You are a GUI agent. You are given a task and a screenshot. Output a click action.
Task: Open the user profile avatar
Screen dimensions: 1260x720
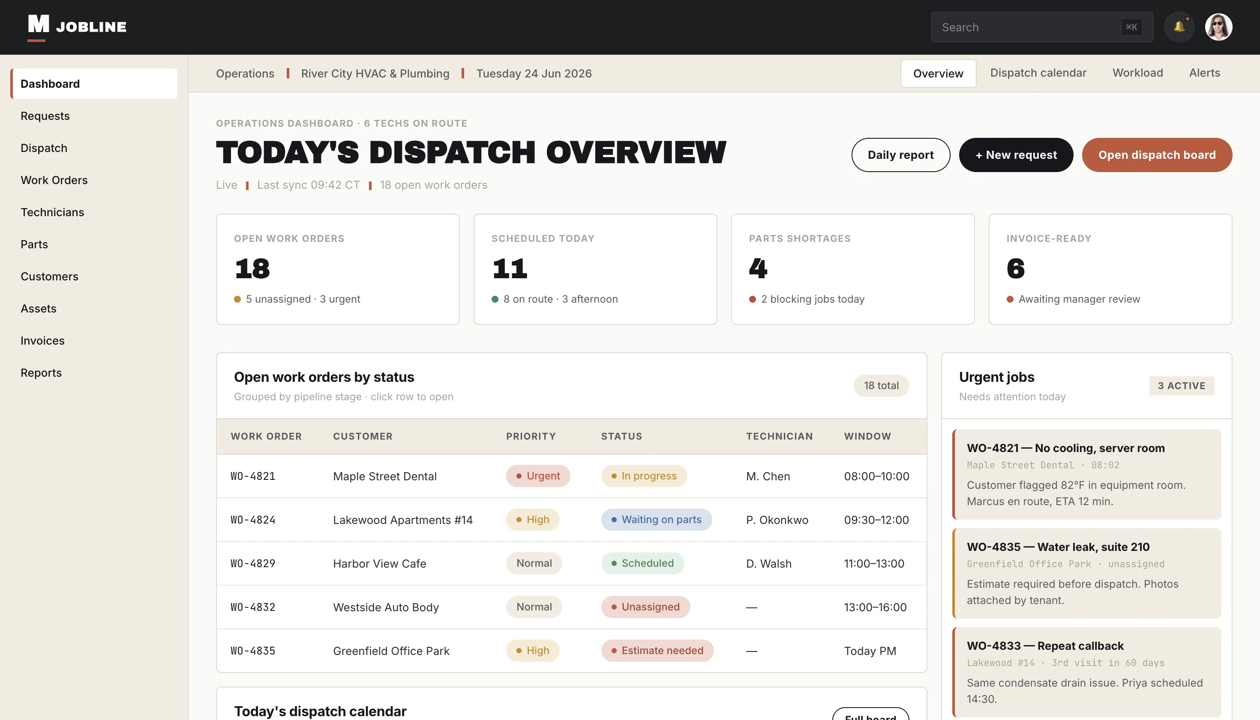coord(1218,27)
